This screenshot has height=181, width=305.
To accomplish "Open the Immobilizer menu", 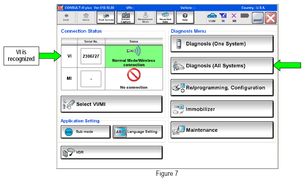I will [x=222, y=109].
